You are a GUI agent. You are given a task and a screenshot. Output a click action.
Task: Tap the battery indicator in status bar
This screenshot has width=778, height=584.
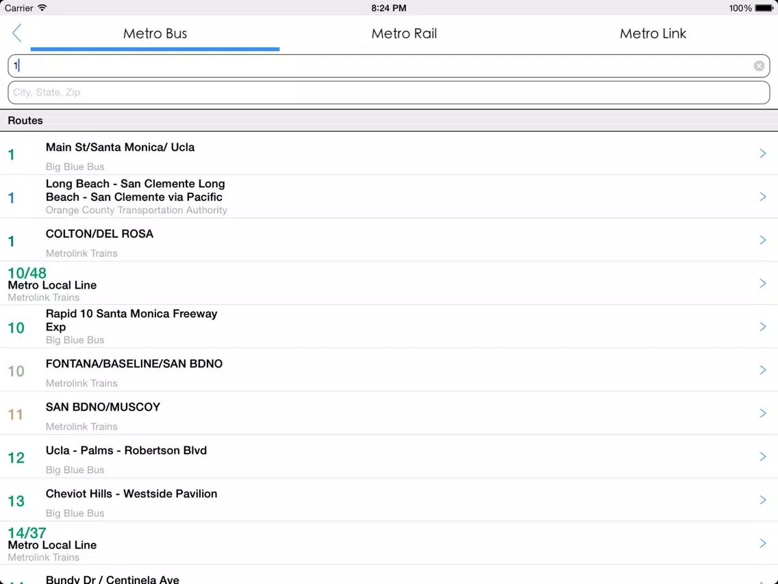click(764, 8)
